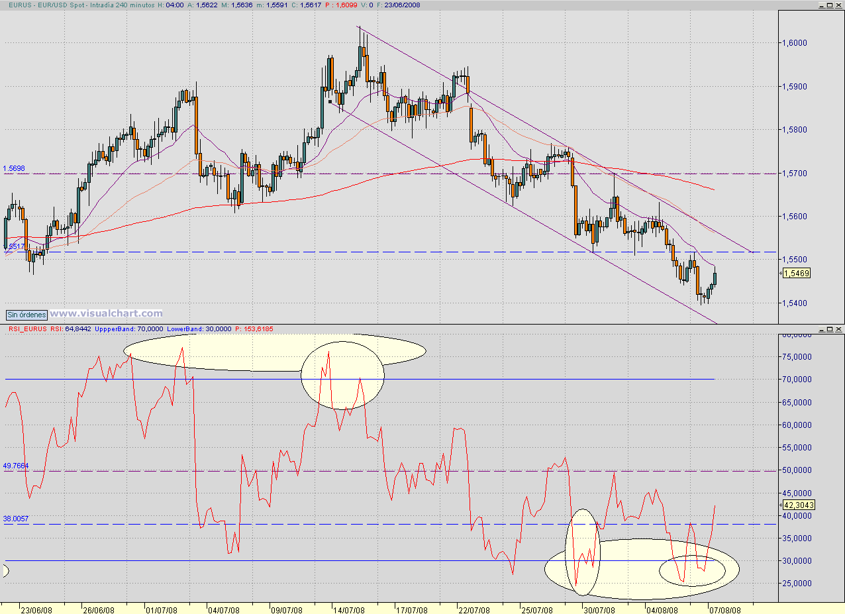
Task: Click the 04/08/08 date on time axis
Action: [662, 609]
